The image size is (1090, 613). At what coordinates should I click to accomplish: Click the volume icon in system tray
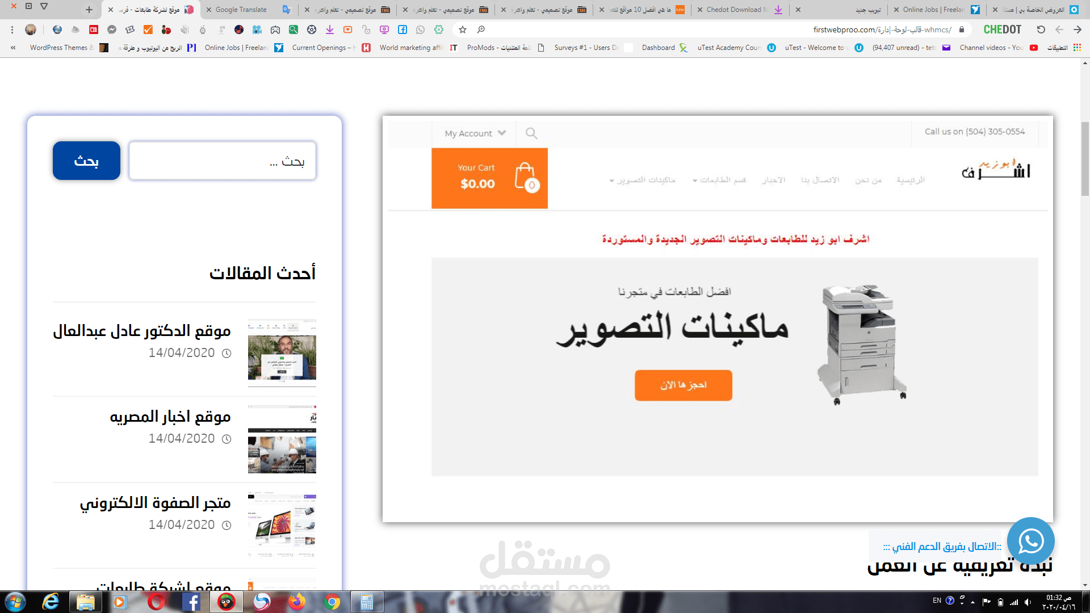tap(1028, 602)
